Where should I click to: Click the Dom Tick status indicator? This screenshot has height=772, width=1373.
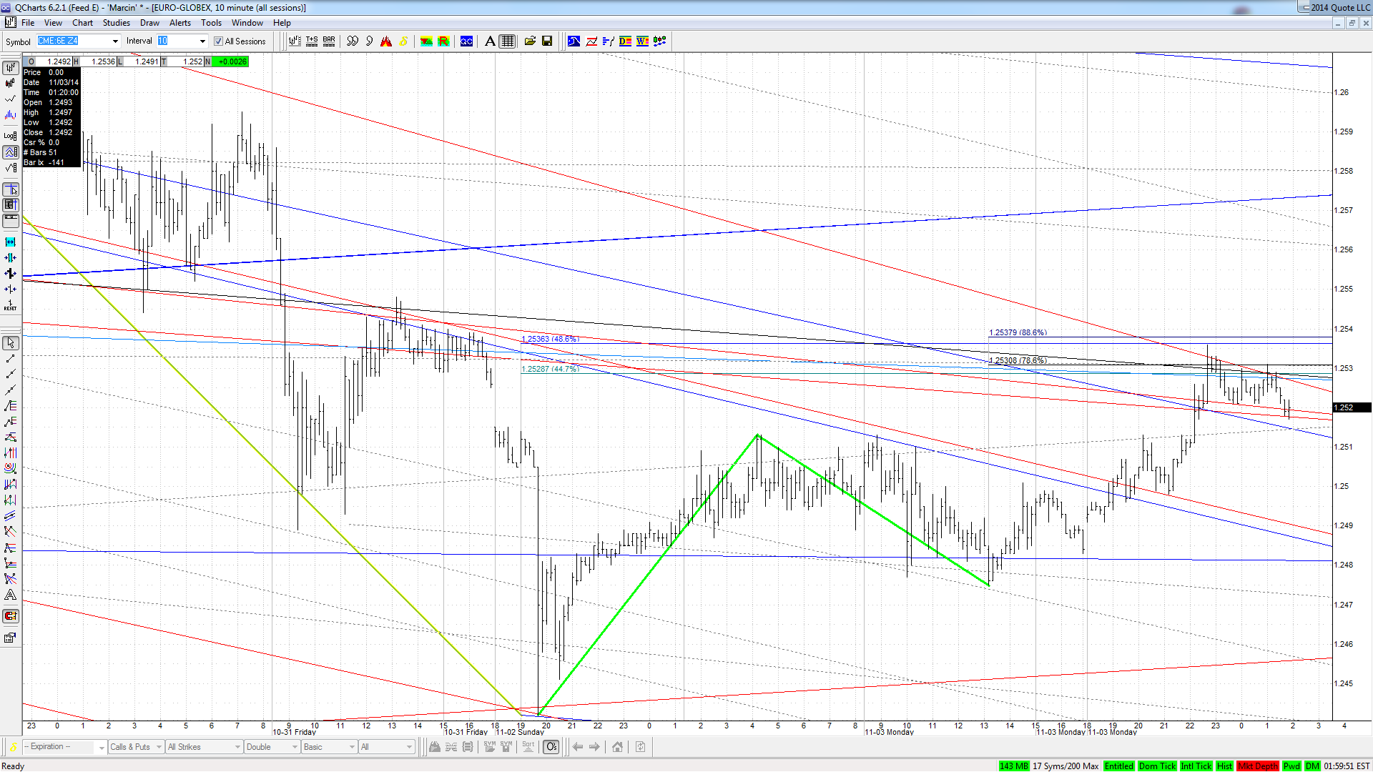[1157, 766]
